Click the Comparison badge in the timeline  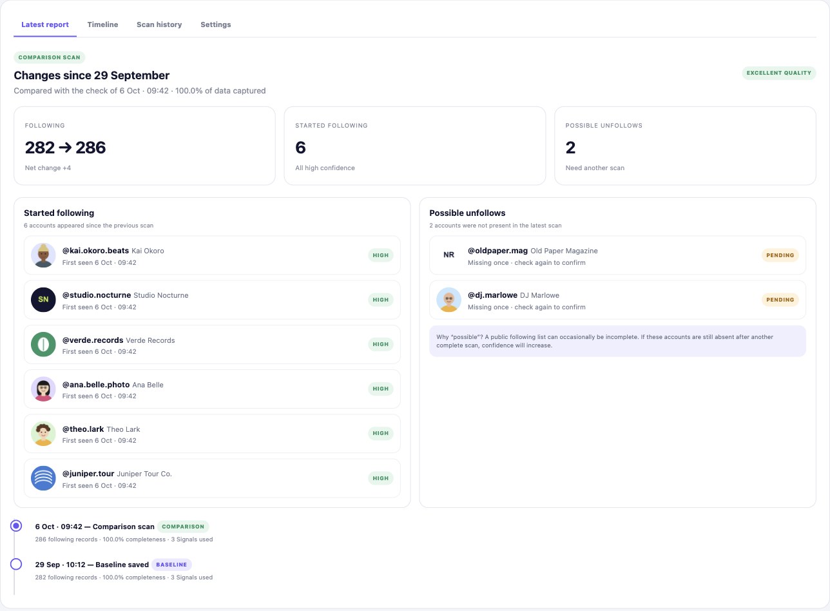click(183, 527)
